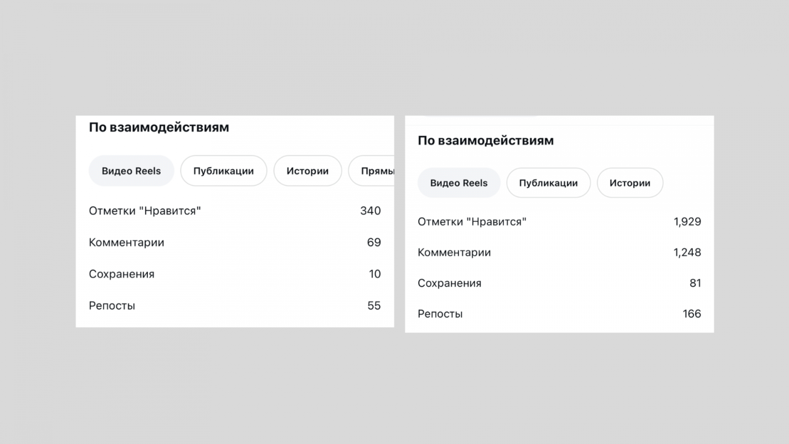Click the 166 reposts value

pyautogui.click(x=692, y=314)
